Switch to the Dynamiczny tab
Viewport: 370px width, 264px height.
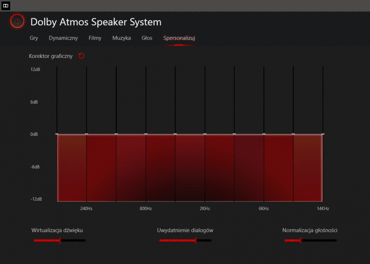click(63, 38)
